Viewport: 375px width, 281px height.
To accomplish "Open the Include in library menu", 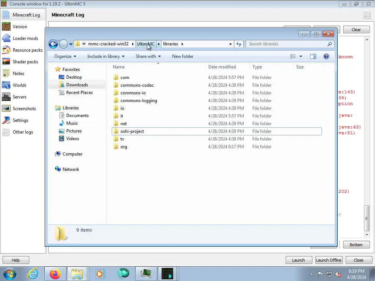I will point(106,56).
